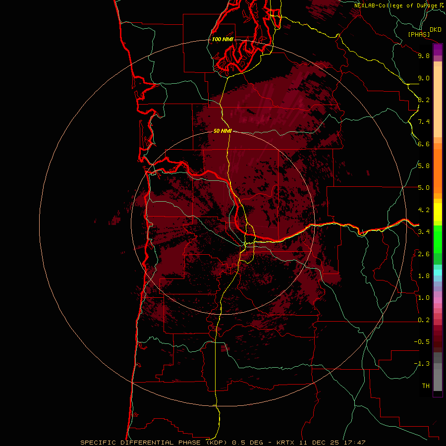
Task: Click the KRTX radar site identifier
Action: (286, 443)
